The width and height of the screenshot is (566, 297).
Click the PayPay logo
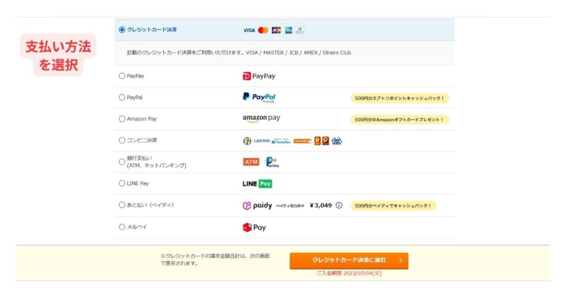259,76
